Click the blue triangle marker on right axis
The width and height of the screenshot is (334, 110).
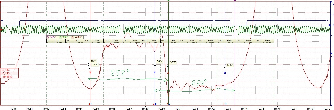332,54
